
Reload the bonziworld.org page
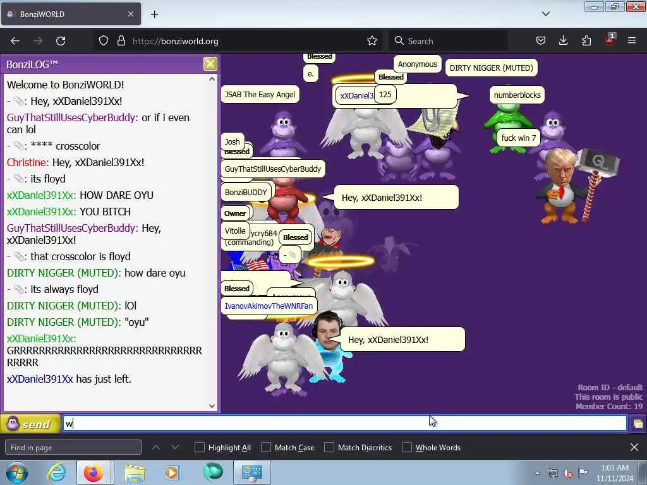click(x=61, y=41)
